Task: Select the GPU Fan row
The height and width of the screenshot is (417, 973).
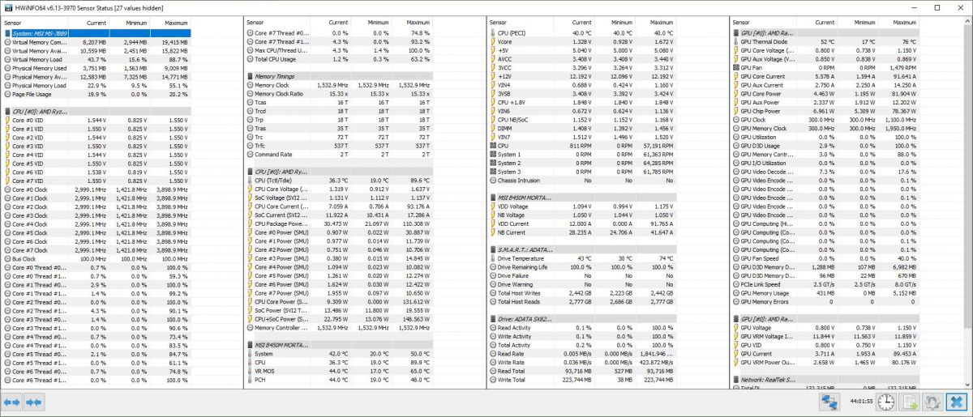Action: (826, 67)
